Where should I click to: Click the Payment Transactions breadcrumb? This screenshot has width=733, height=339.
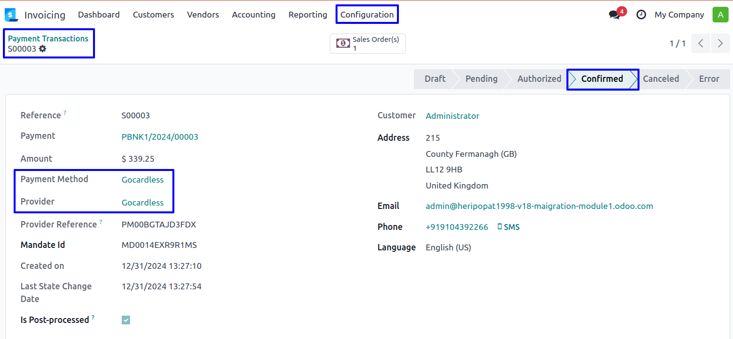pyautogui.click(x=48, y=38)
